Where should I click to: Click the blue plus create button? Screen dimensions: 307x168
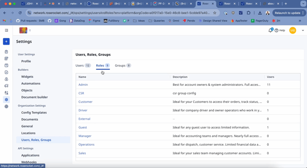point(6,42)
